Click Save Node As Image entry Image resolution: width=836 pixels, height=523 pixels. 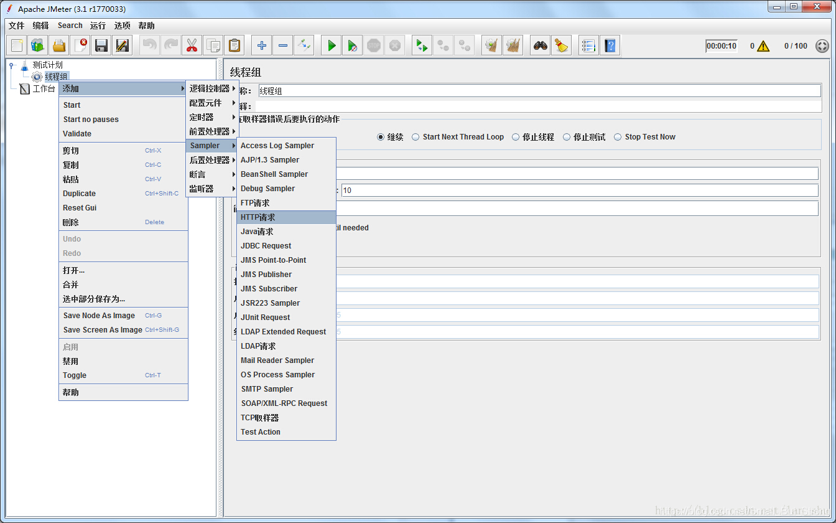pos(123,316)
